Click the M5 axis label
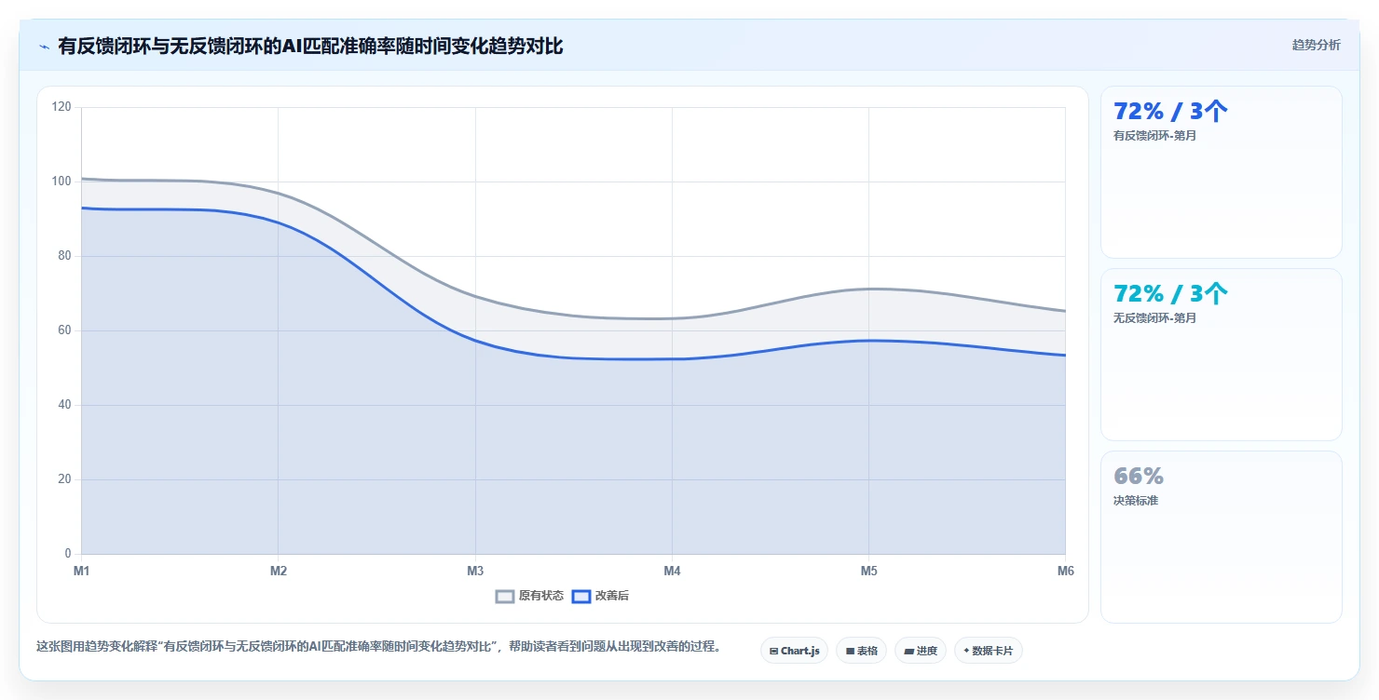The image size is (1379, 700). tap(868, 572)
